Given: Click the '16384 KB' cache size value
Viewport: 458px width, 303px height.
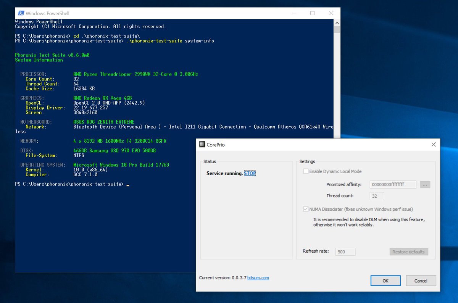Looking at the screenshot, I should pyautogui.click(x=84, y=89).
